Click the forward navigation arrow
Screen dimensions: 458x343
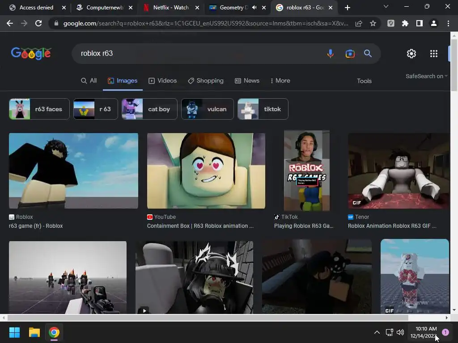point(24,23)
